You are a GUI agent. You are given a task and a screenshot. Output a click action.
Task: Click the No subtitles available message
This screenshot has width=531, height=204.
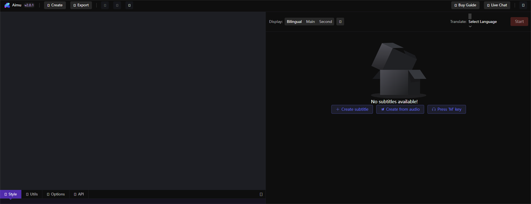(x=394, y=102)
